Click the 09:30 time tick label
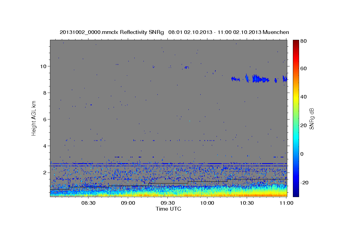 (x=167, y=203)
